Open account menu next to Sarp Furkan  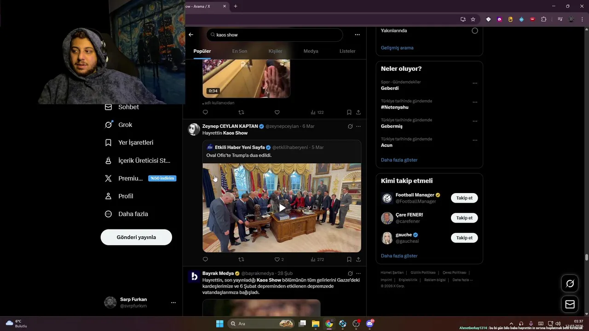tap(173, 302)
